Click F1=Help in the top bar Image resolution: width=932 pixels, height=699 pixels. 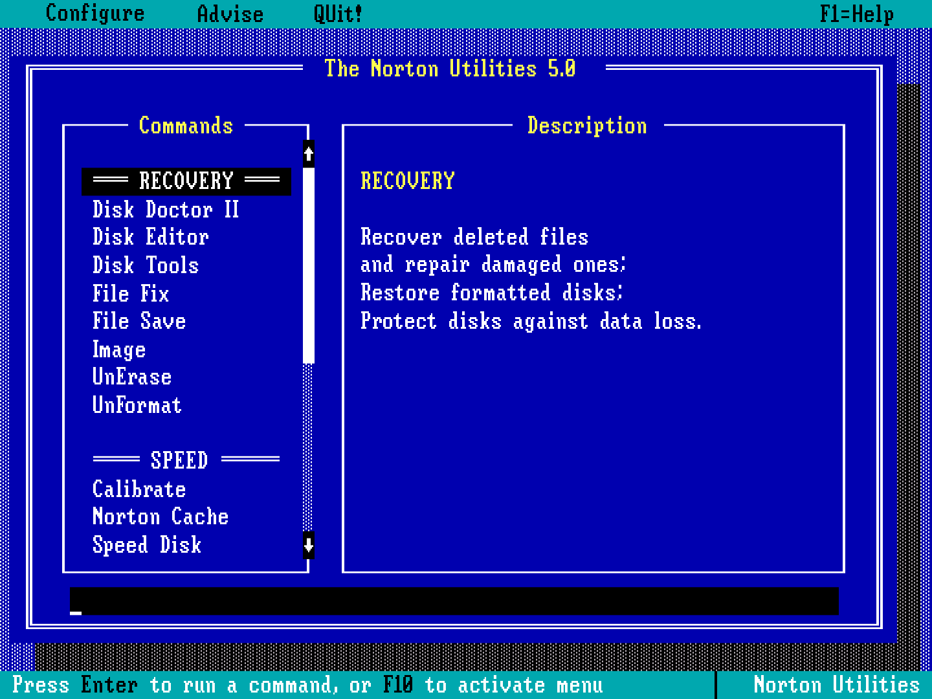point(856,14)
